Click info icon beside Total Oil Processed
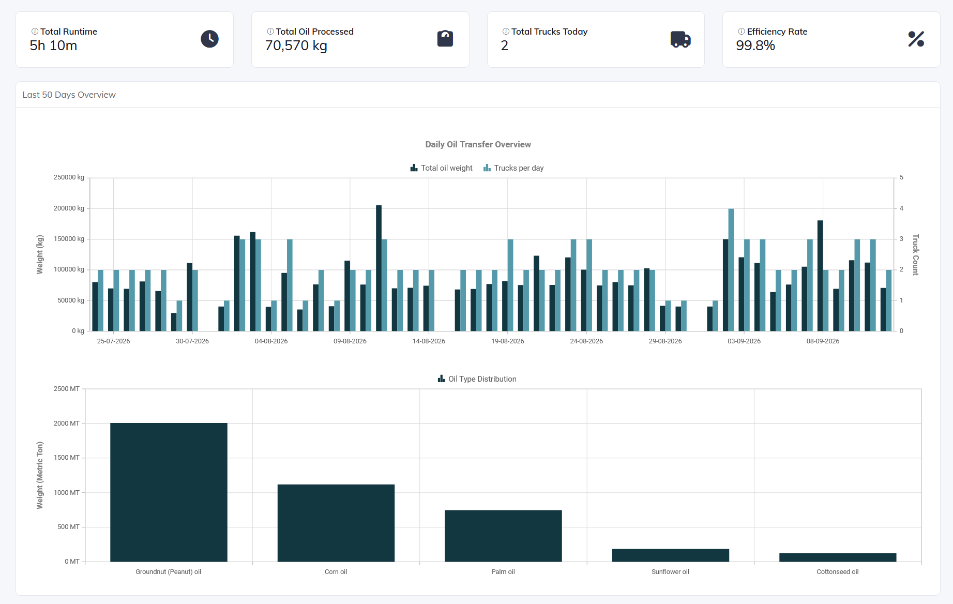 click(x=270, y=32)
